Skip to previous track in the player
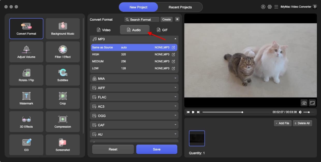This screenshot has width=321, height=162. coord(188,112)
